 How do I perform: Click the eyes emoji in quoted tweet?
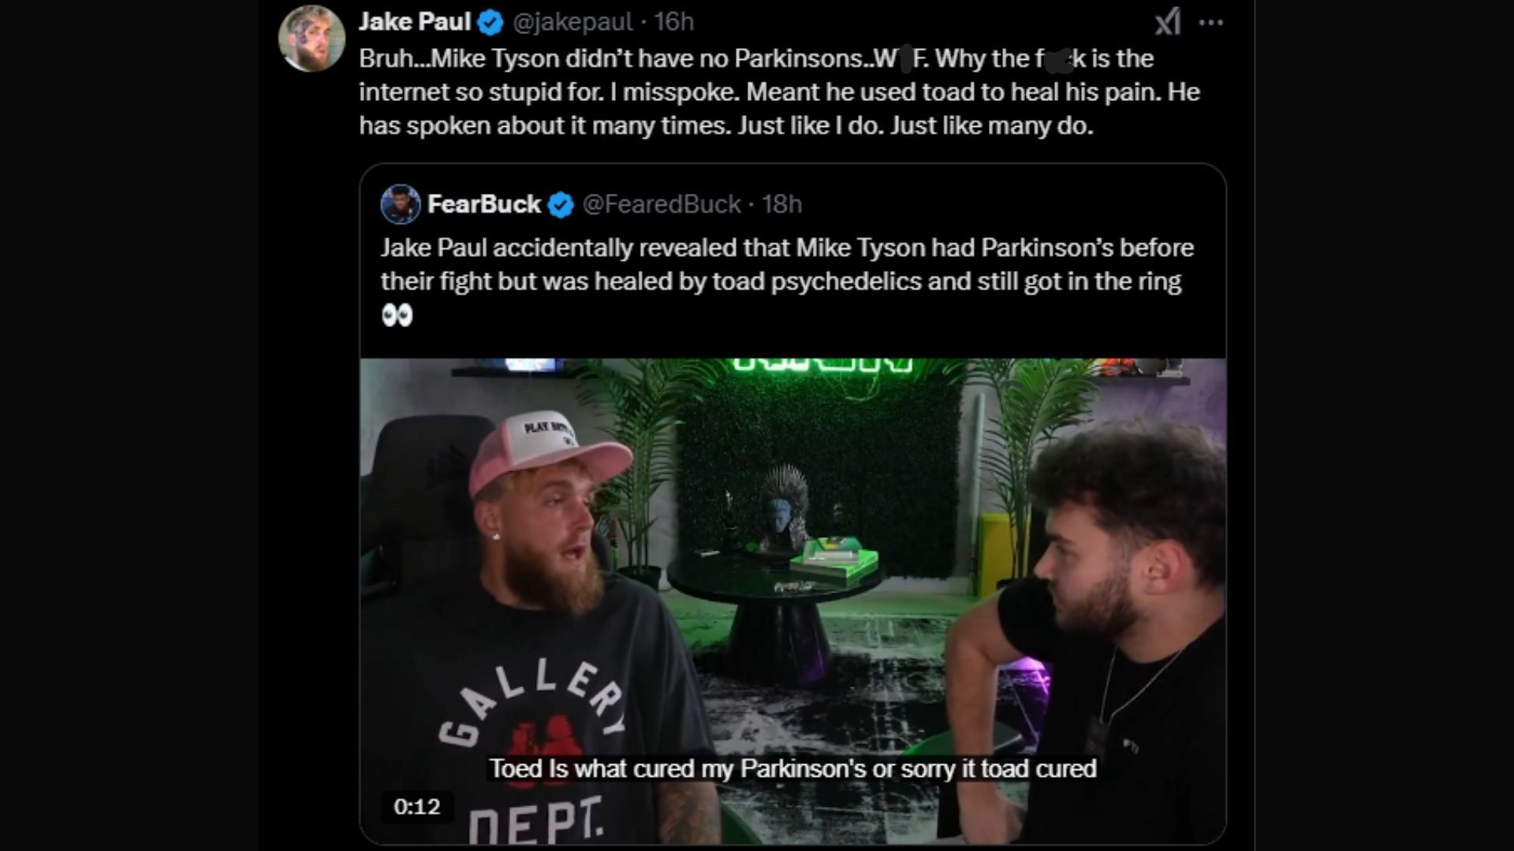[x=397, y=316]
